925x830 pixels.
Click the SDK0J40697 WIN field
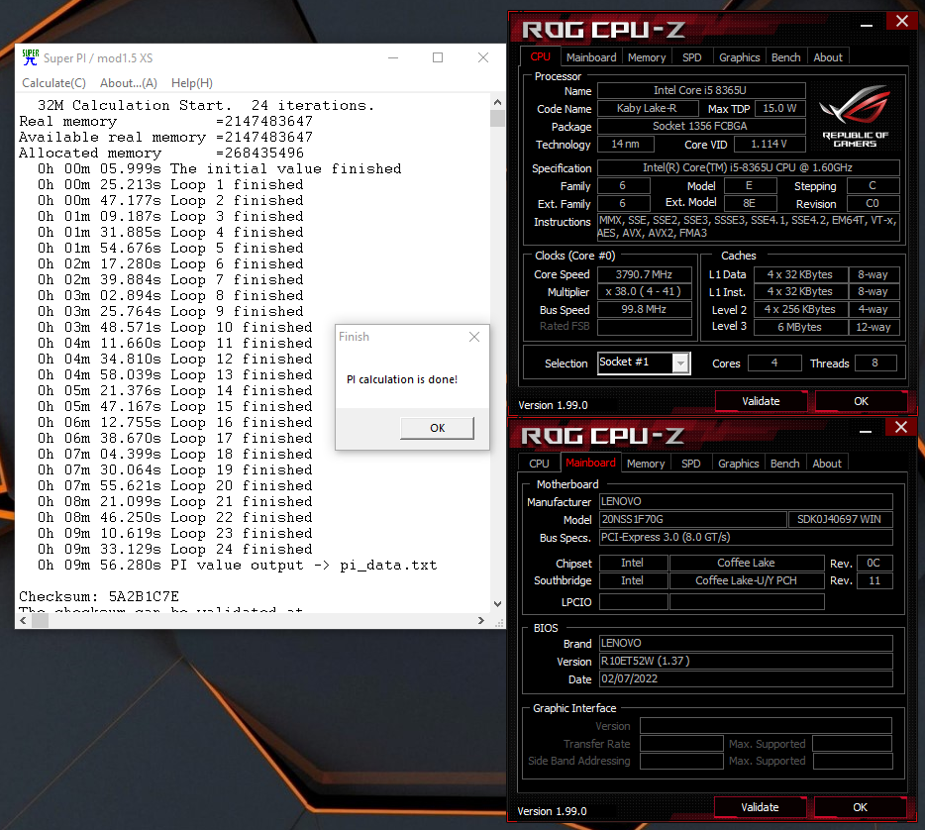[x=840, y=519]
